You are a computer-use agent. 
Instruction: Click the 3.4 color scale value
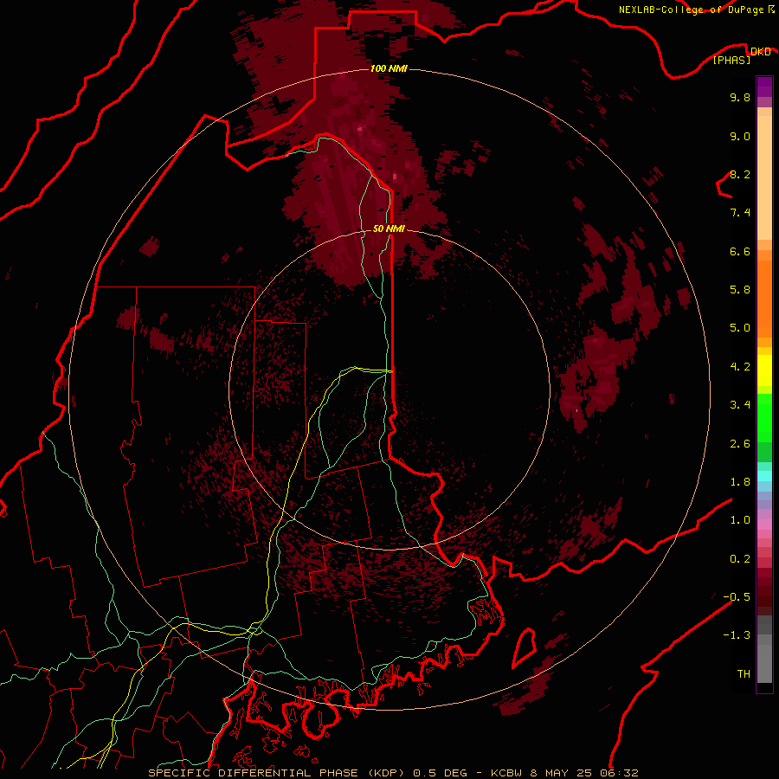[x=740, y=405]
